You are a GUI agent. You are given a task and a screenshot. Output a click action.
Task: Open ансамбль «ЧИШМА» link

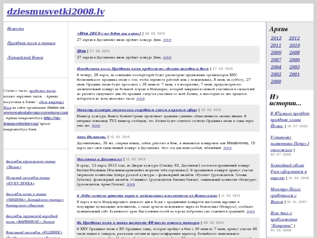(35, 200)
